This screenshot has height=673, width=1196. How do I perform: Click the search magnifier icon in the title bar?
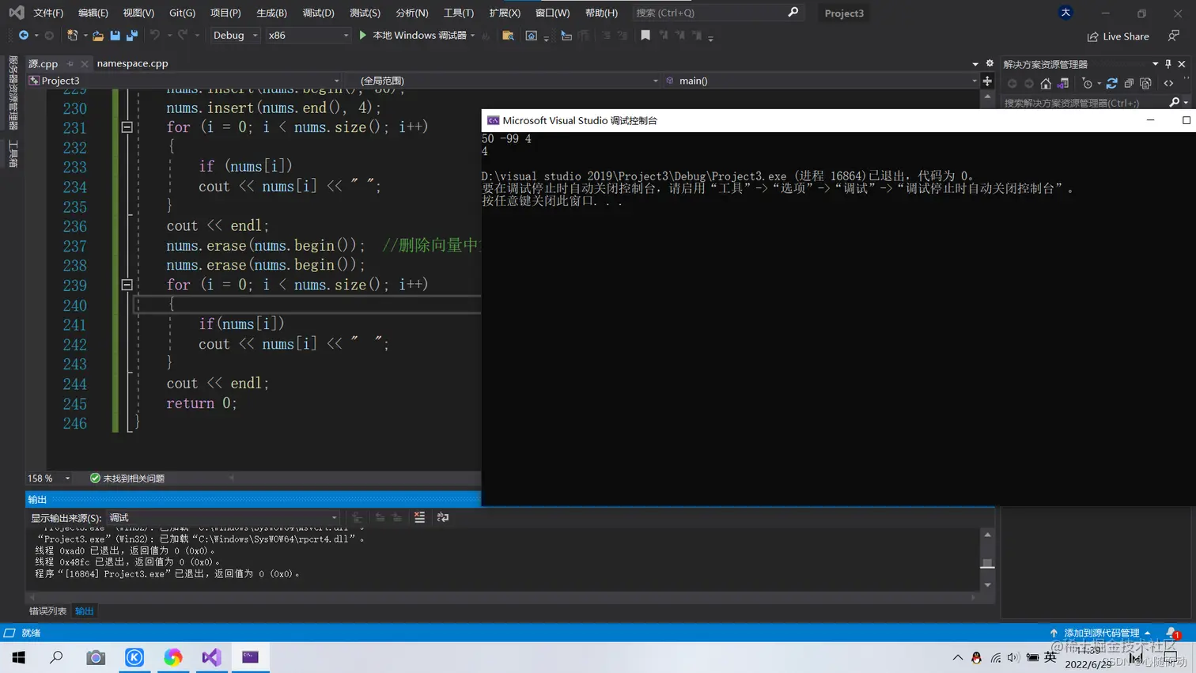793,13
